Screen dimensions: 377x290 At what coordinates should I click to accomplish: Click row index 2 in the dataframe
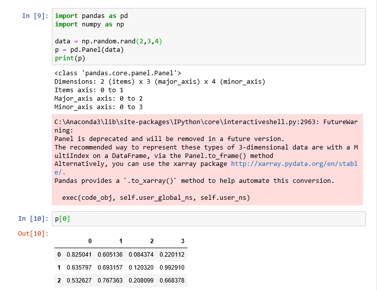[59, 281]
